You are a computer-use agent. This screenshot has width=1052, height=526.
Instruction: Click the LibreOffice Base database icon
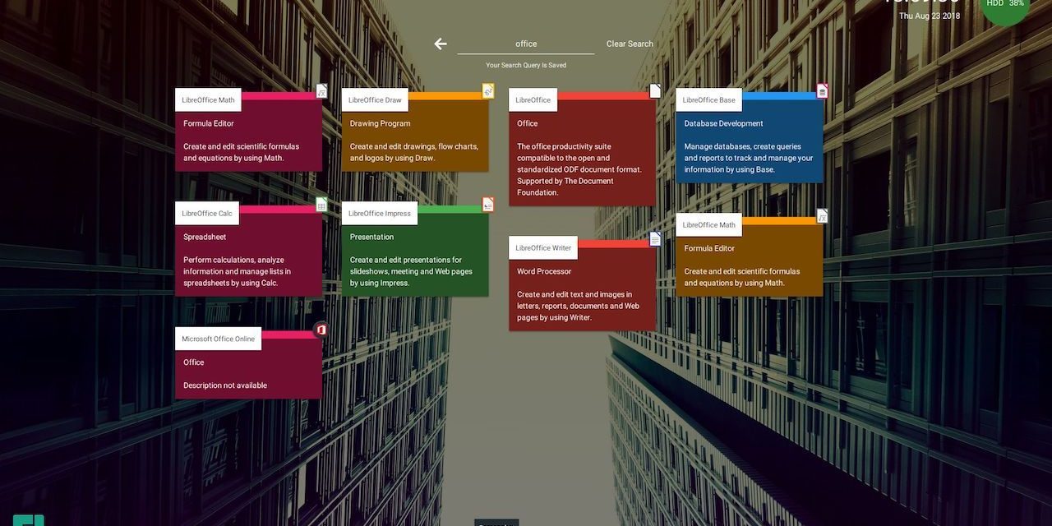pos(822,91)
